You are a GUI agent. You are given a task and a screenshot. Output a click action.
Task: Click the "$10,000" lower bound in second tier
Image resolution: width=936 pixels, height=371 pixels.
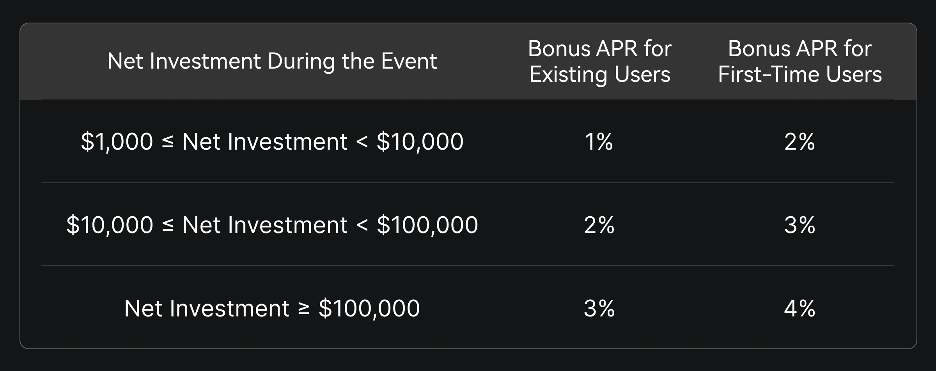pos(110,225)
